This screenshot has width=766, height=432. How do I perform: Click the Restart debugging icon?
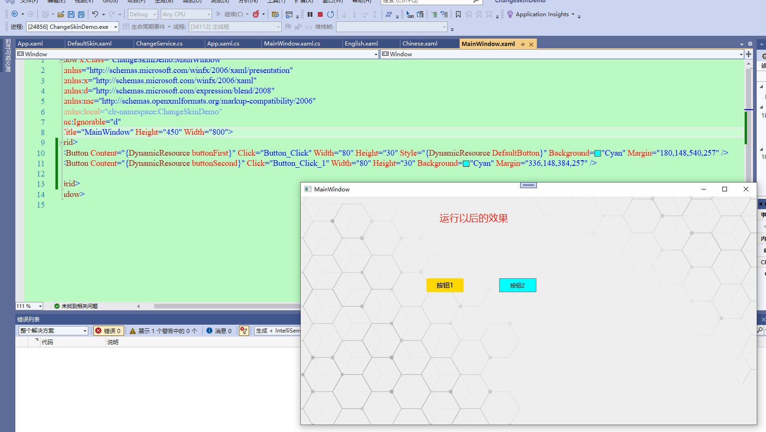(330, 14)
